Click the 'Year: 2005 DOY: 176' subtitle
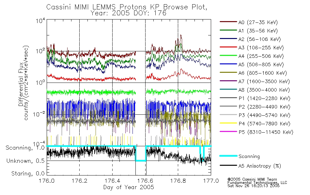The width and height of the screenshot is (310, 195). (129, 13)
